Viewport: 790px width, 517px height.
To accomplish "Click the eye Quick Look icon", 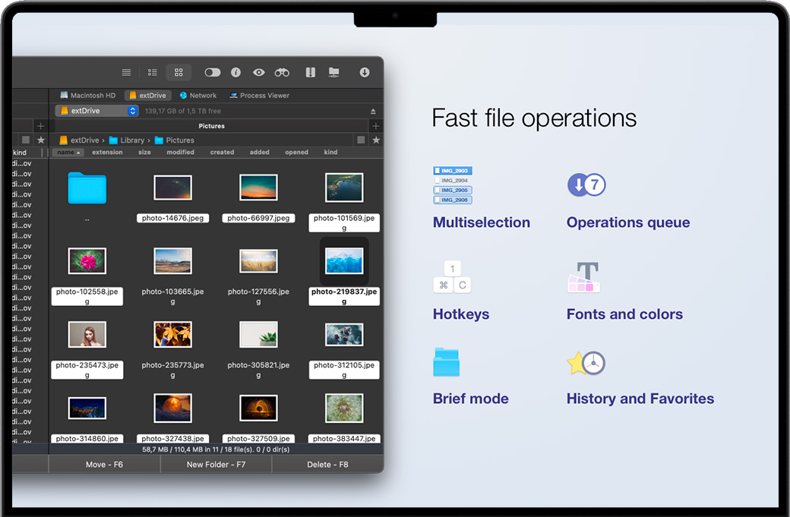I will click(259, 72).
